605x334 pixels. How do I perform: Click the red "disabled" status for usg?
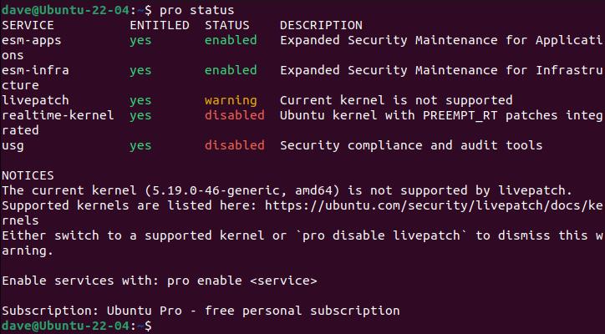pyautogui.click(x=234, y=145)
